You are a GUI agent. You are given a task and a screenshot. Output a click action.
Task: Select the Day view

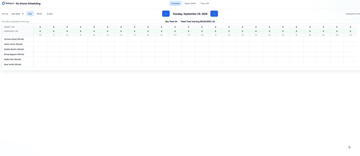(x=30, y=14)
